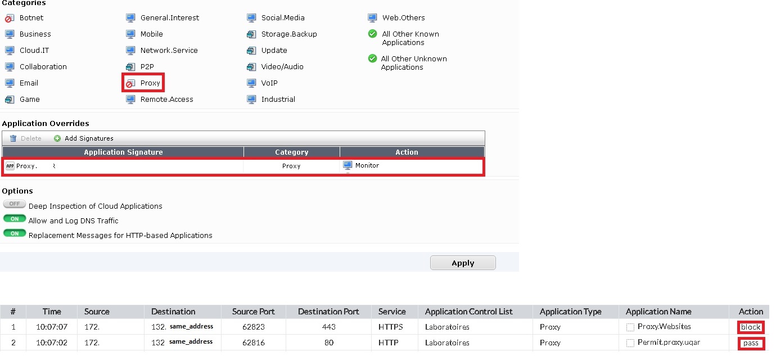Click the Botnet category block icon
The image size is (776, 360).
[x=10, y=18]
